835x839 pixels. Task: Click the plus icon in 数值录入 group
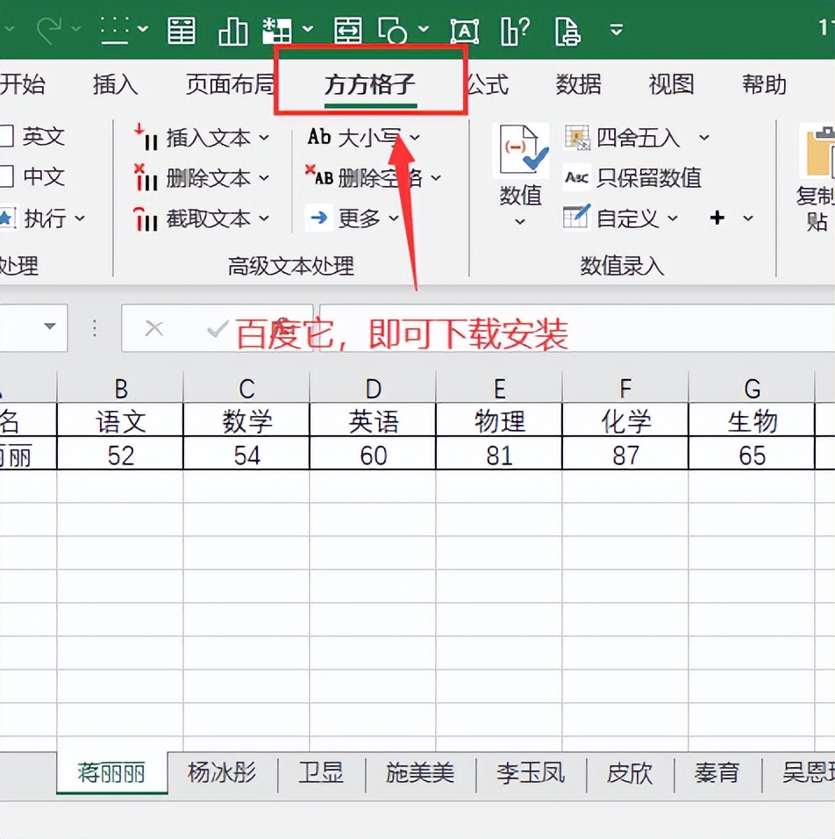tap(717, 218)
